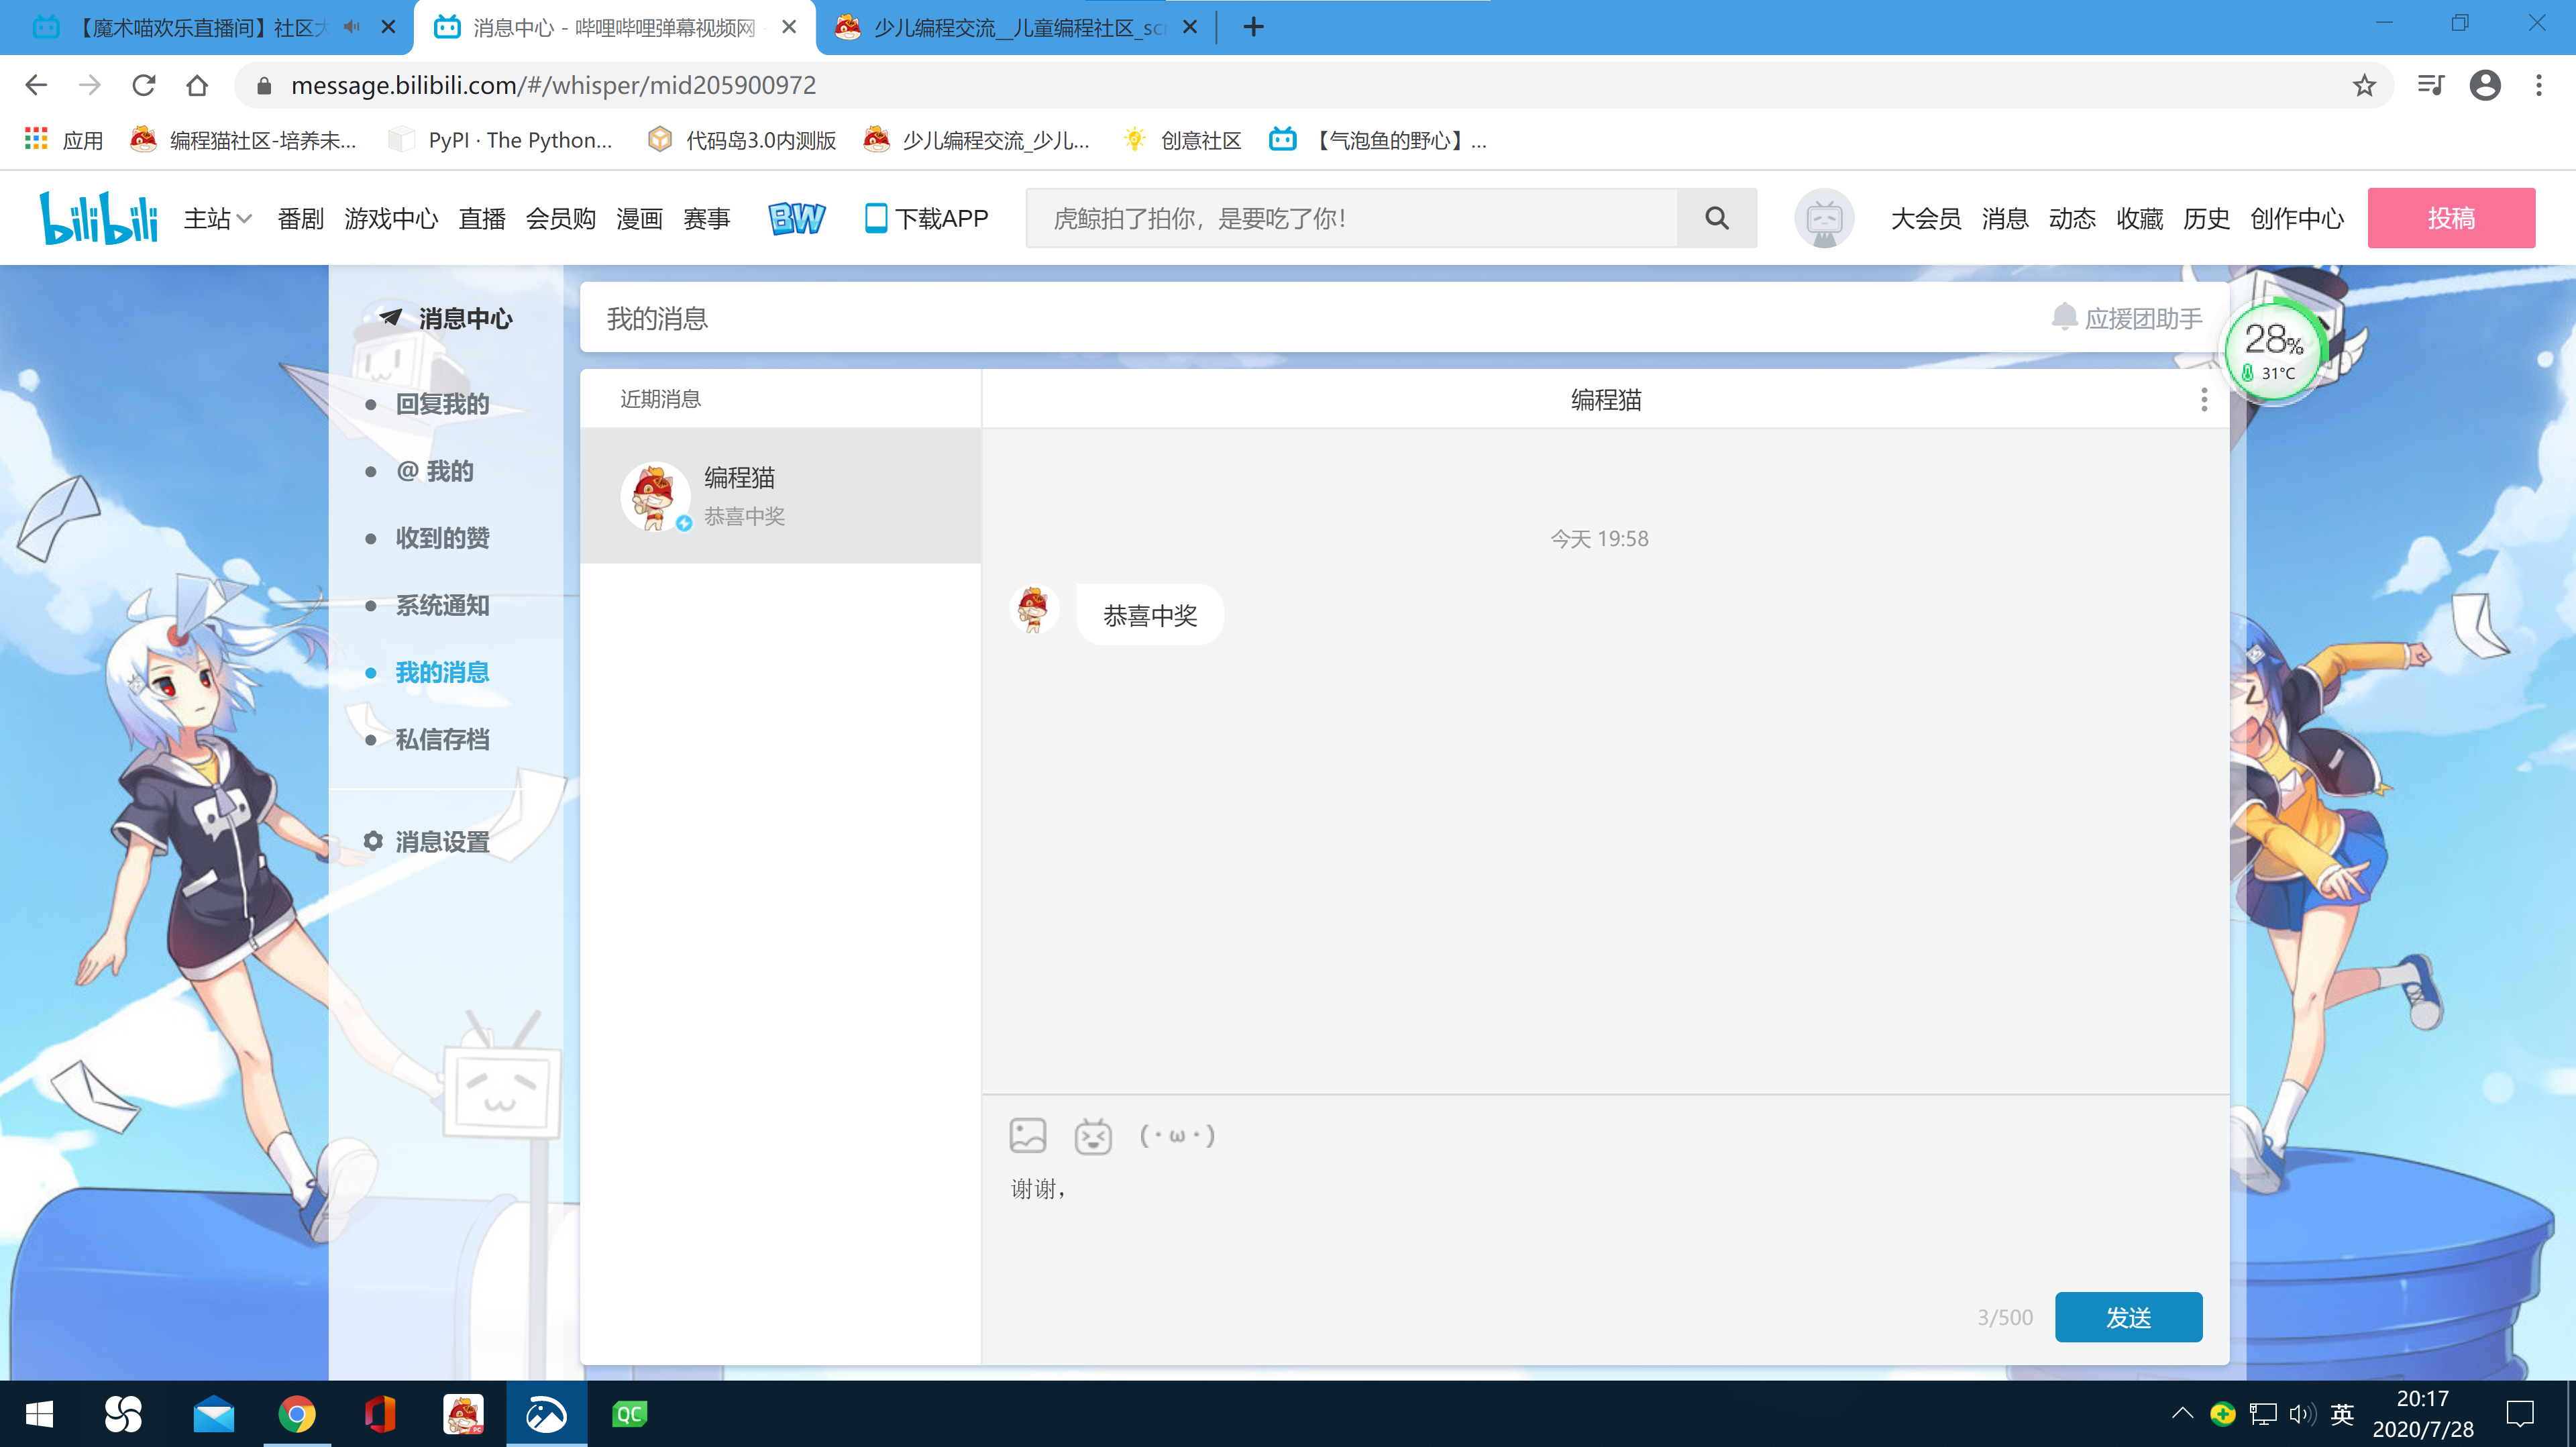Switch to the 魔术喵欢乐直播间 tab
The height and width of the screenshot is (1447, 2576).
[205, 27]
